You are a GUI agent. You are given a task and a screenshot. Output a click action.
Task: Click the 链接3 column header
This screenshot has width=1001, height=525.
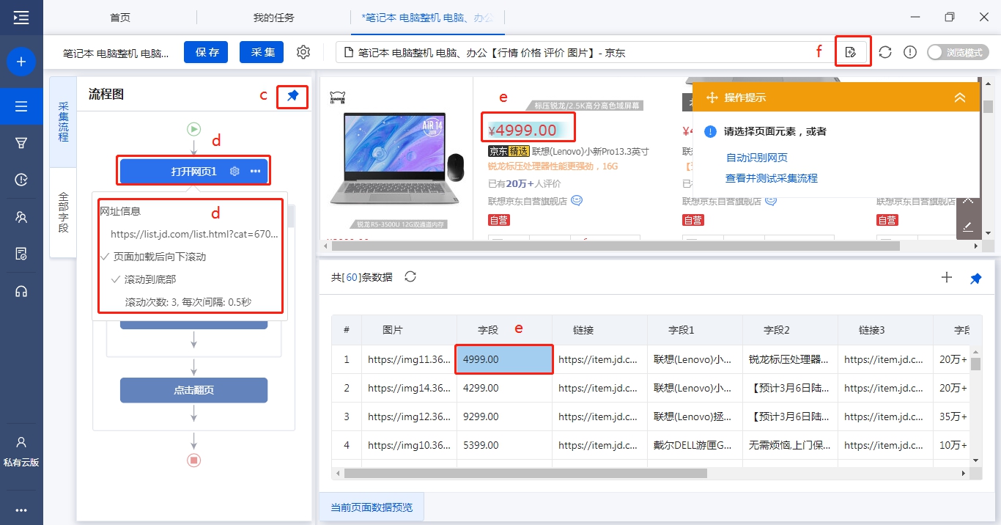tap(885, 330)
